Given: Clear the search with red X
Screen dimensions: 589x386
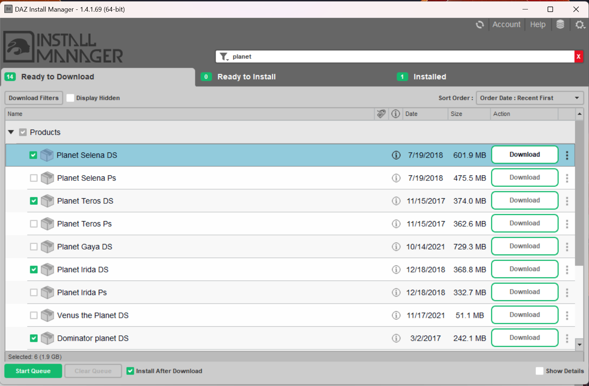Looking at the screenshot, I should point(578,57).
